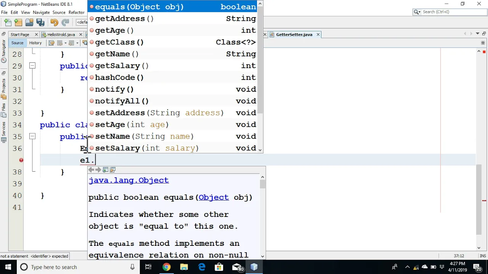Click the Navigator sidebar panel button
The image size is (488, 274).
(3, 51)
